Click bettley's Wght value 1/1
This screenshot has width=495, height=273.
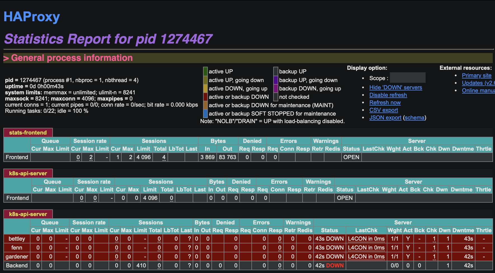click(395, 239)
